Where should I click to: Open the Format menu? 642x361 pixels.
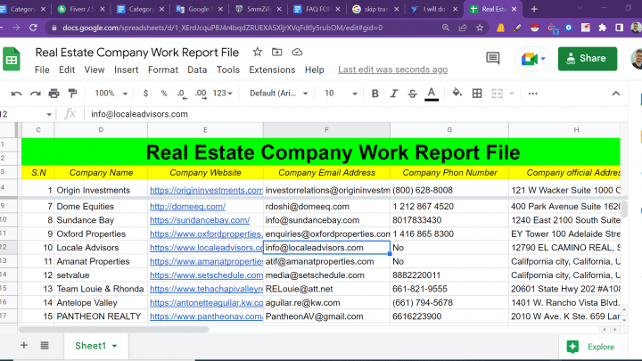coord(163,70)
